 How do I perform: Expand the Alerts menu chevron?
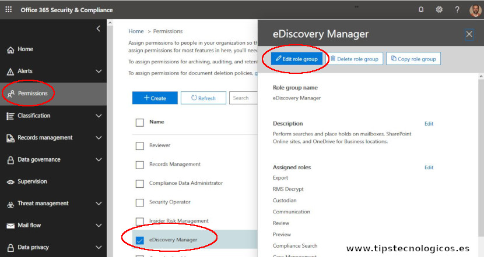click(98, 72)
